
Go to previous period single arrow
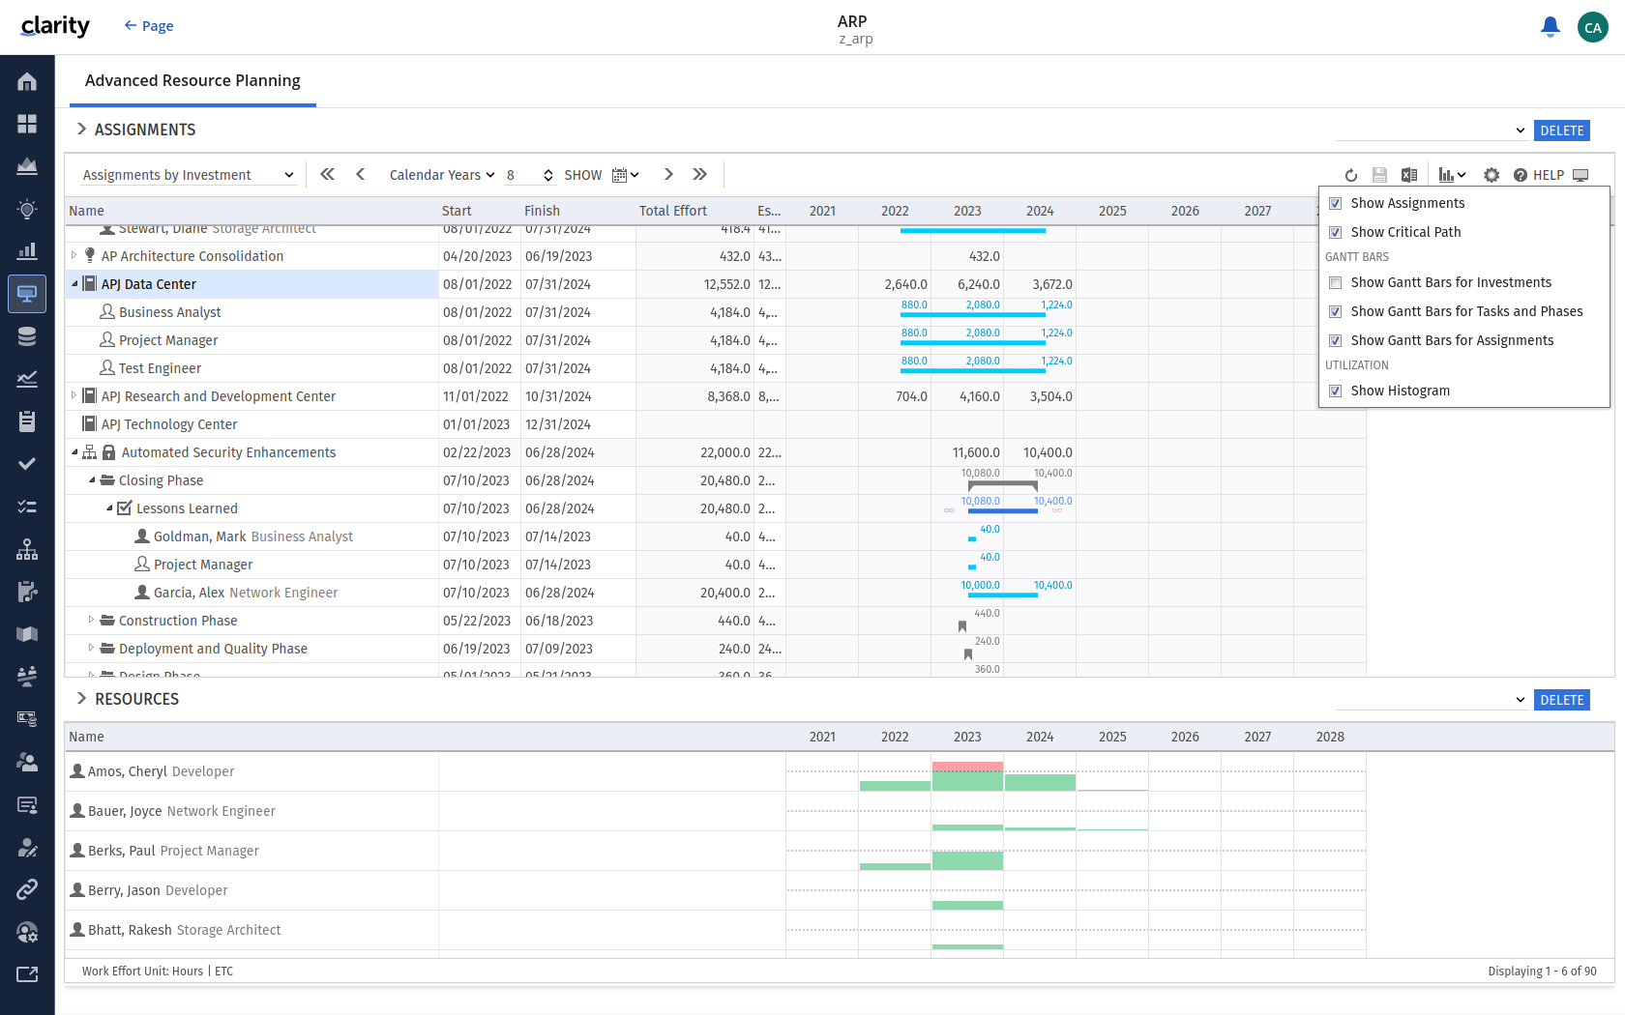pos(361,174)
